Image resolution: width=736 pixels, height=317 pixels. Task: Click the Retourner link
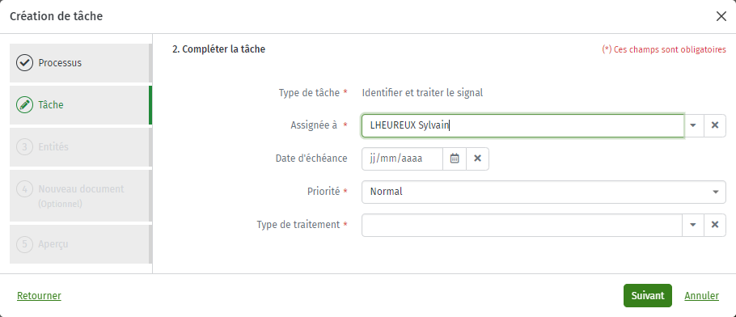[x=39, y=296]
